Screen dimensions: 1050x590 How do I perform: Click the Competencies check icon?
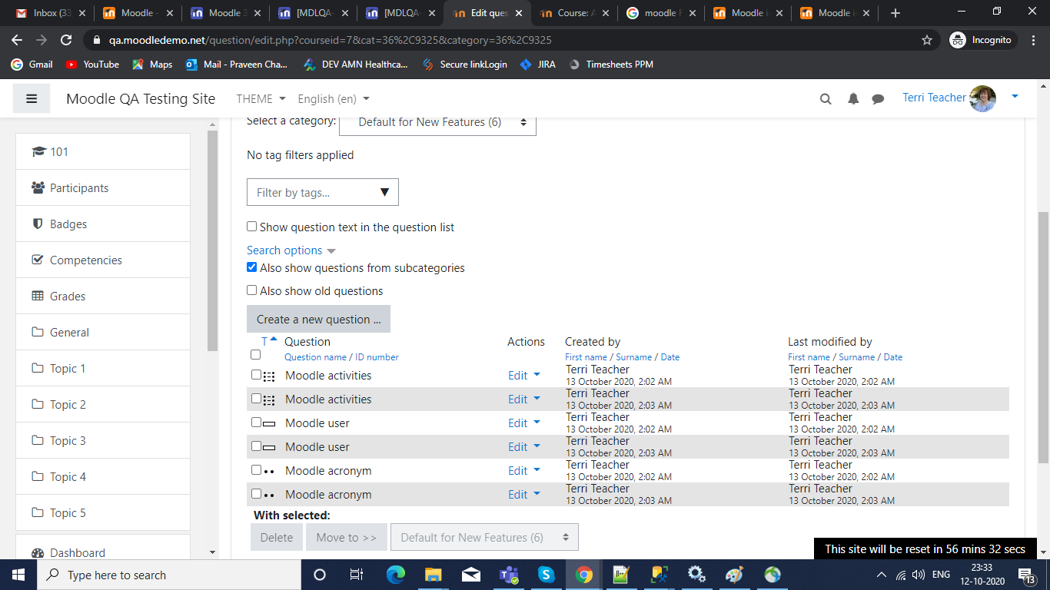[38, 260]
